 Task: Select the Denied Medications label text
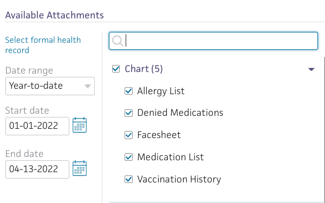180,113
